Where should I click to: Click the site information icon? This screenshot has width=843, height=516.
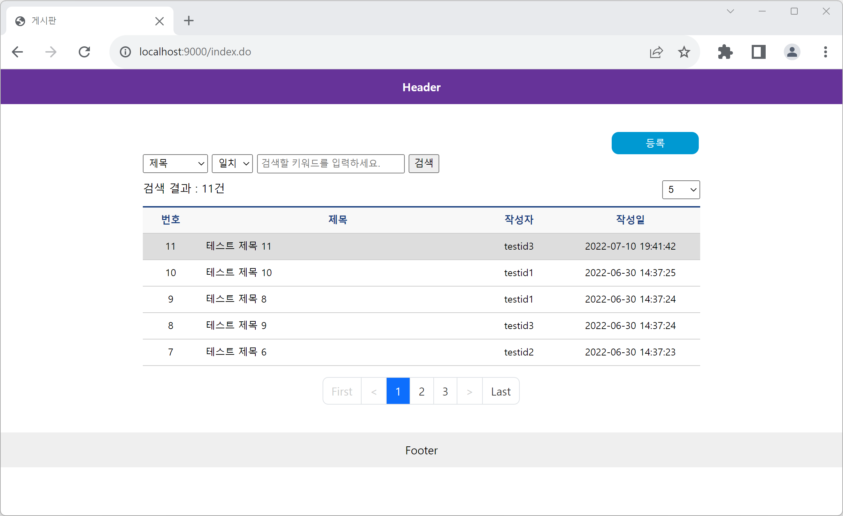[x=125, y=52]
